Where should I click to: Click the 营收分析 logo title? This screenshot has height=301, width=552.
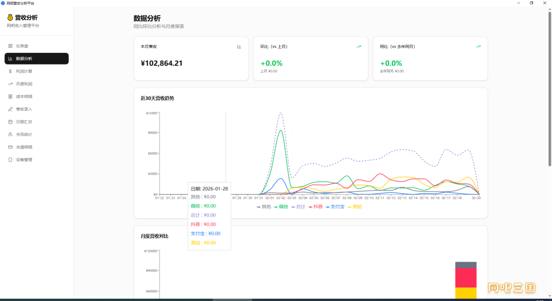tap(26, 18)
